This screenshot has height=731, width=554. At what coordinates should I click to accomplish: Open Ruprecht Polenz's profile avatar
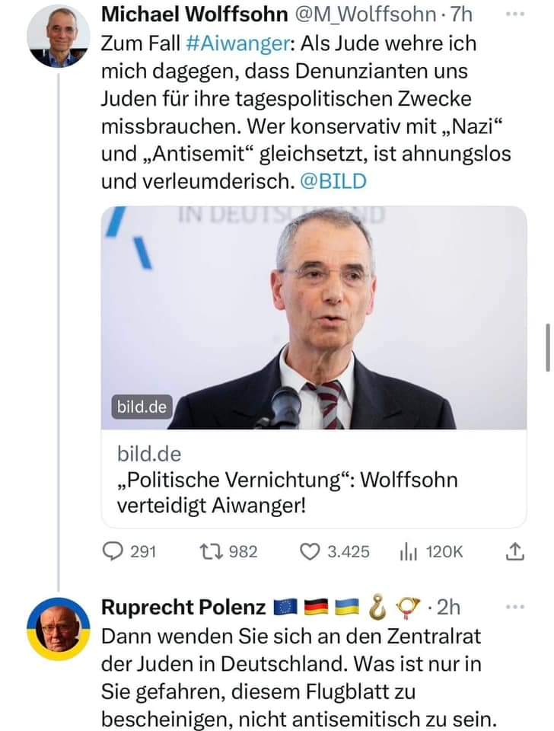click(58, 629)
